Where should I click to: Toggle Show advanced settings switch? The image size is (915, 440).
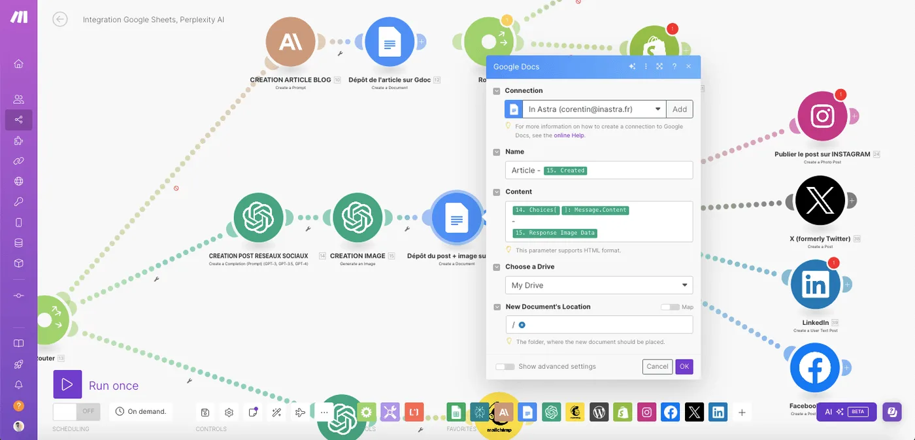(505, 367)
